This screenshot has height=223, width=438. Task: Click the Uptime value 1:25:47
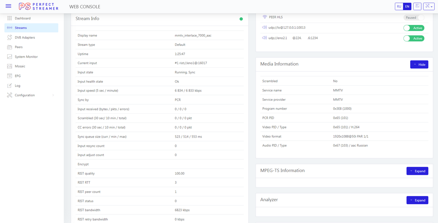[180, 54]
